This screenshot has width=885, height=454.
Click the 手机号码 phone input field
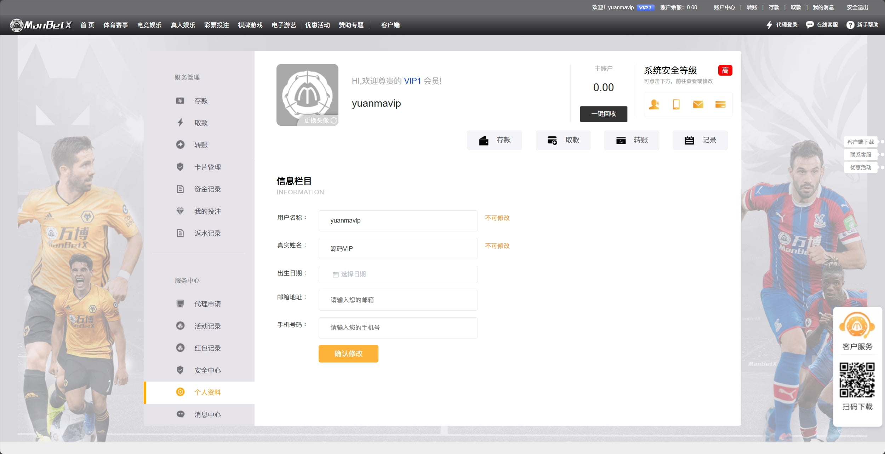click(x=398, y=328)
